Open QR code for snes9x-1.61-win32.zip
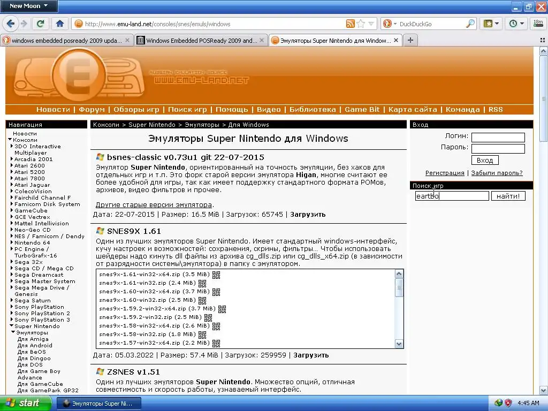 click(x=202, y=283)
